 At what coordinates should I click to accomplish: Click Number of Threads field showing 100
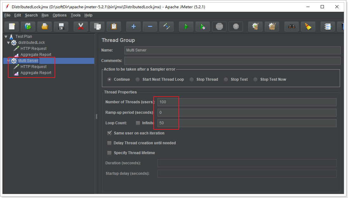pyautogui.click(x=247, y=102)
